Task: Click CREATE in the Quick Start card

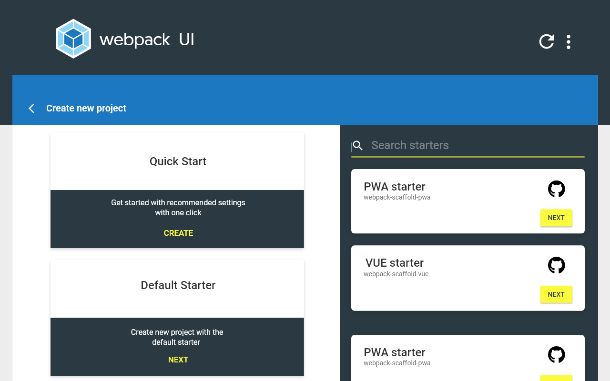Action: tap(178, 233)
